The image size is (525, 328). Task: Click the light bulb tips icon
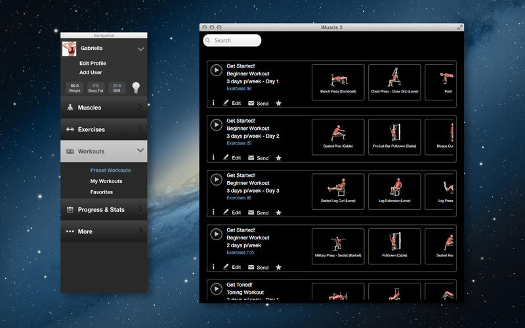click(x=136, y=87)
